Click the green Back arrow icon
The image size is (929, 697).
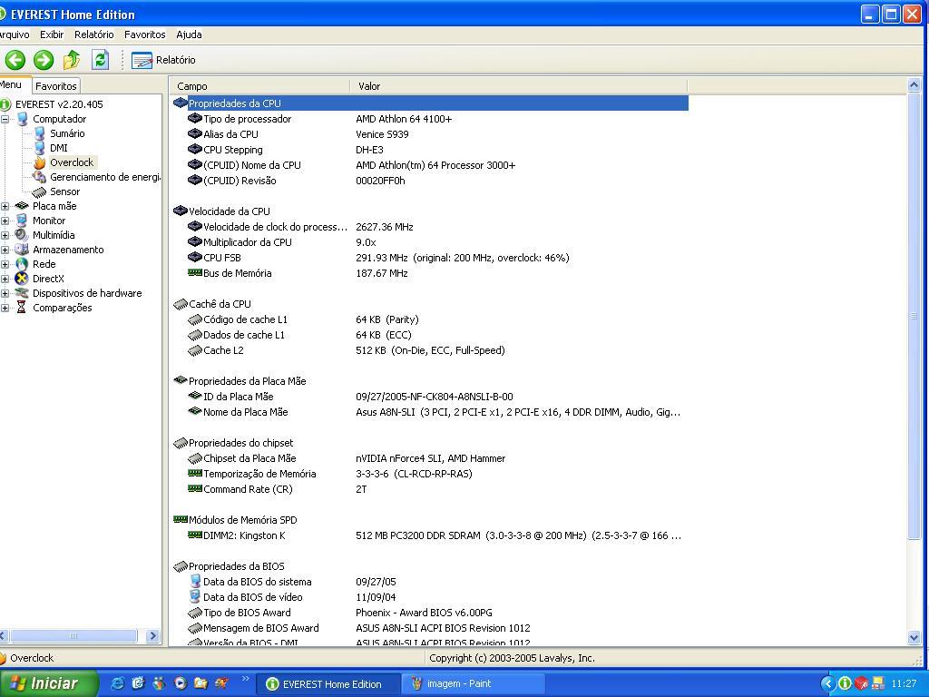click(x=15, y=60)
